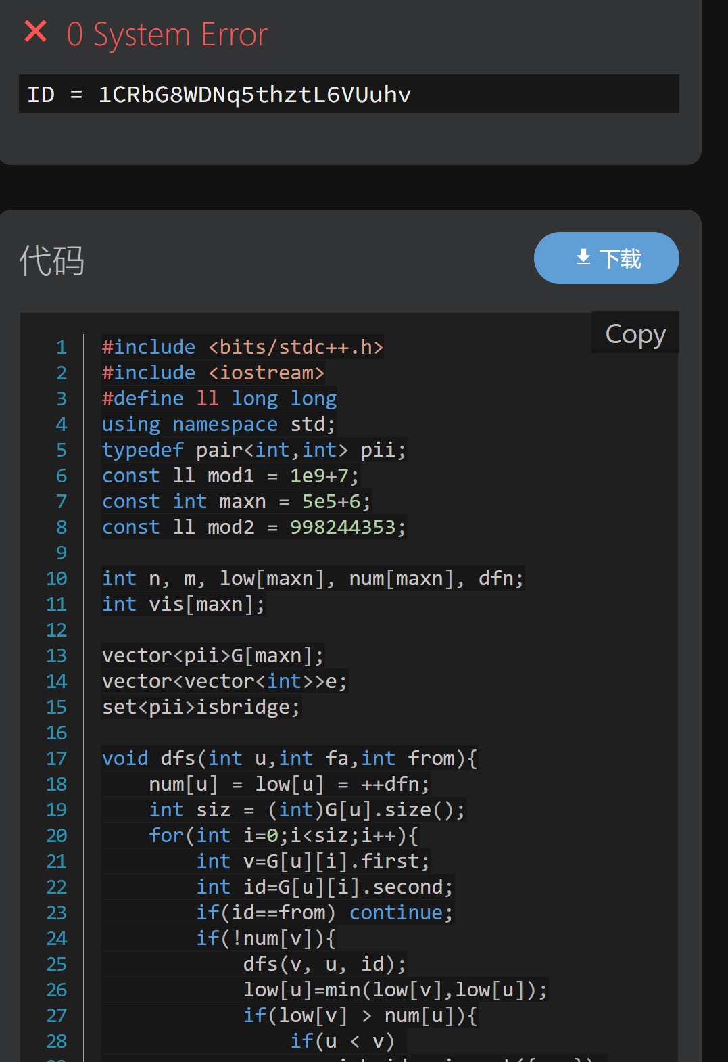Screen dimensions: 728x1062
Task: Click the 'low[u]=min(low[v],low[u]);' statement
Action: [x=395, y=990]
